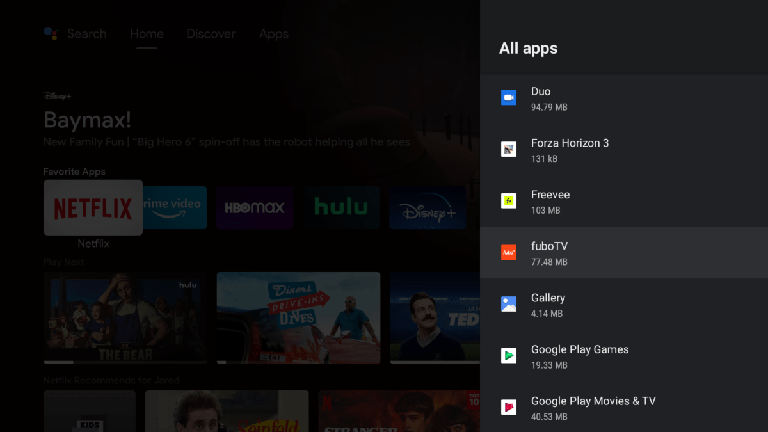Click the All apps heading
Screen dimensions: 768x432
click(x=529, y=49)
